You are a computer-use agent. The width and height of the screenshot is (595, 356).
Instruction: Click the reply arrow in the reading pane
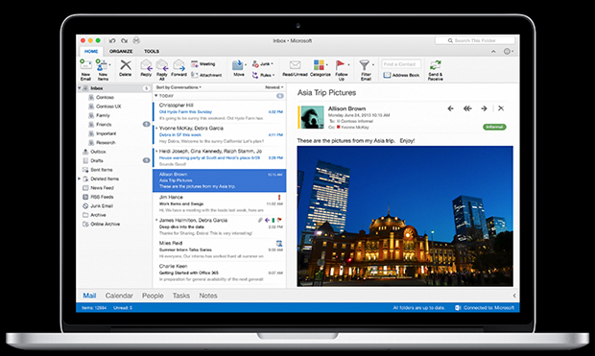pos(450,108)
